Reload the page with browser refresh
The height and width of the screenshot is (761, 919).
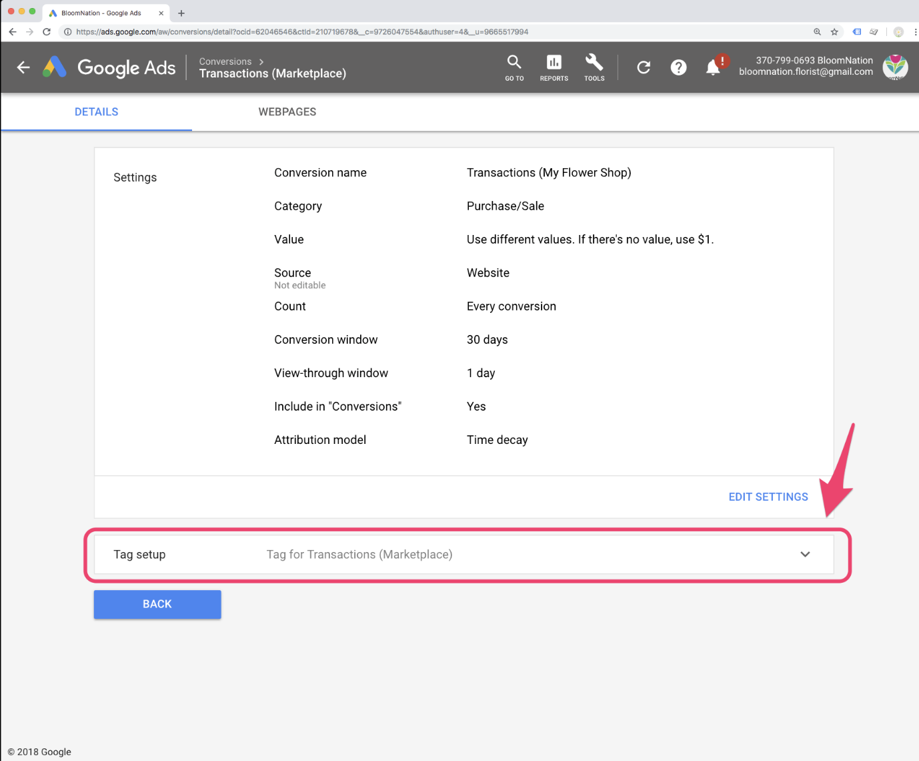point(47,31)
